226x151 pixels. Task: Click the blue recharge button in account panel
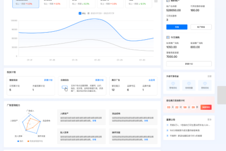tap(177, 27)
